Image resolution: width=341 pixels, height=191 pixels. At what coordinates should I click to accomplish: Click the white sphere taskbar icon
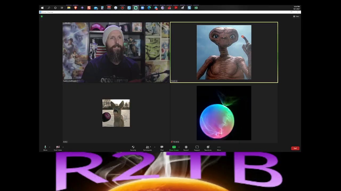coord(116,8)
